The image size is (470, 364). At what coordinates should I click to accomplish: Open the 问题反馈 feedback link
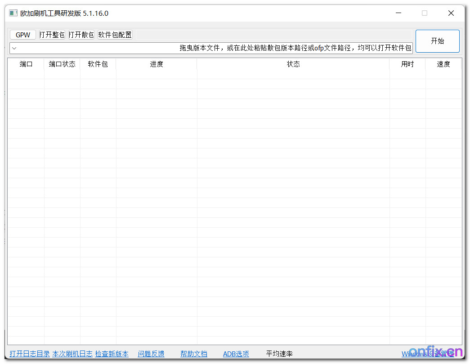[x=151, y=354]
